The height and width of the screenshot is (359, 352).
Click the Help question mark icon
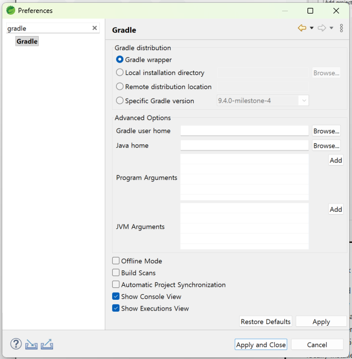[x=16, y=344]
